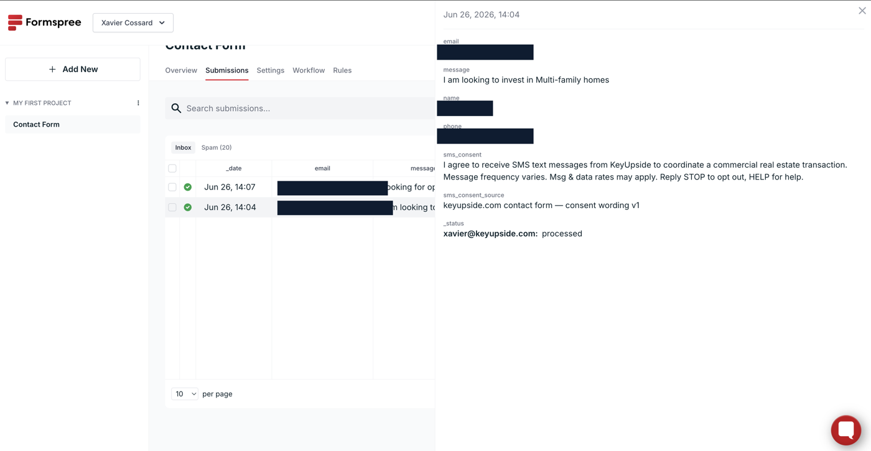Select the Inbox filter
Image resolution: width=871 pixels, height=451 pixels.
point(183,147)
